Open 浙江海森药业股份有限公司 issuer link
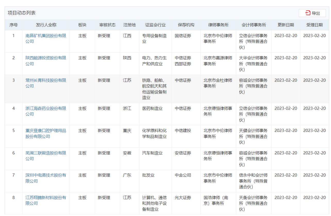This screenshot has width=331, height=216. [x=46, y=111]
